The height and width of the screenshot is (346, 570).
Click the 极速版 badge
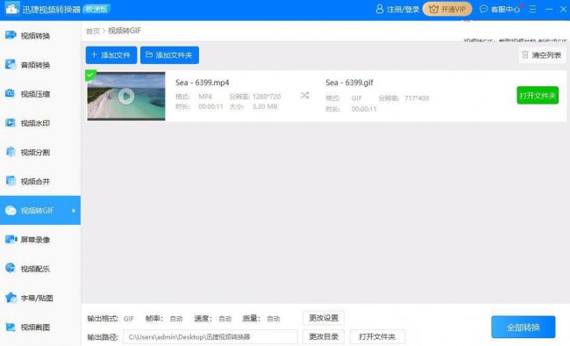(96, 9)
